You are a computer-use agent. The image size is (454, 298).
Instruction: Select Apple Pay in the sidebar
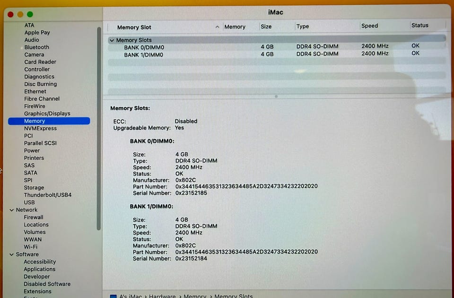coord(37,33)
